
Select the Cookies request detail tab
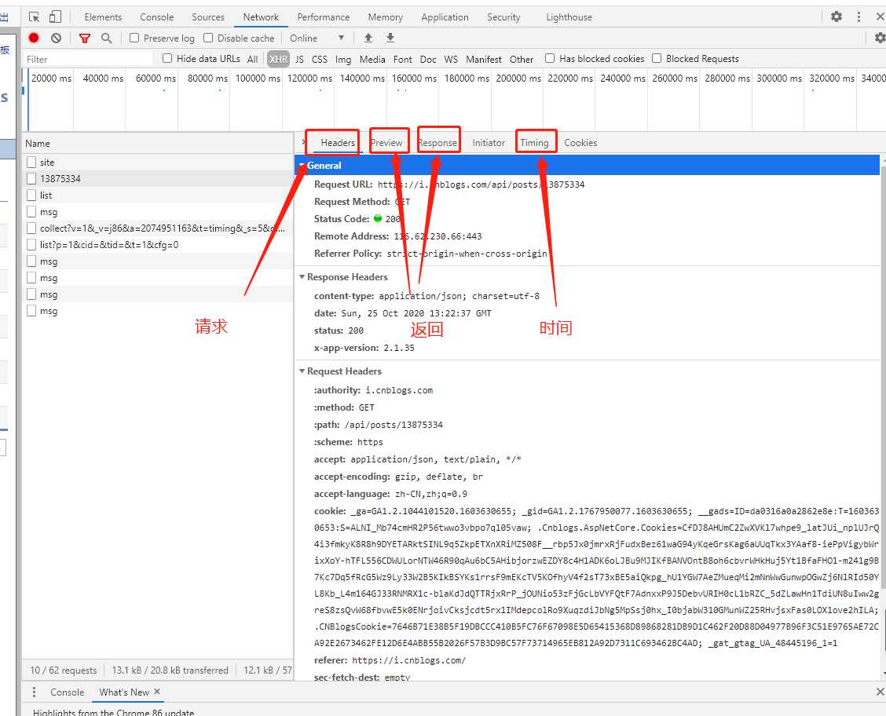coord(580,143)
